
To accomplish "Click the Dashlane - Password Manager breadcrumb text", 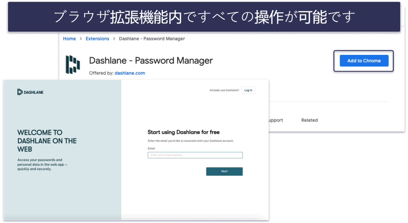I will 152,39.
